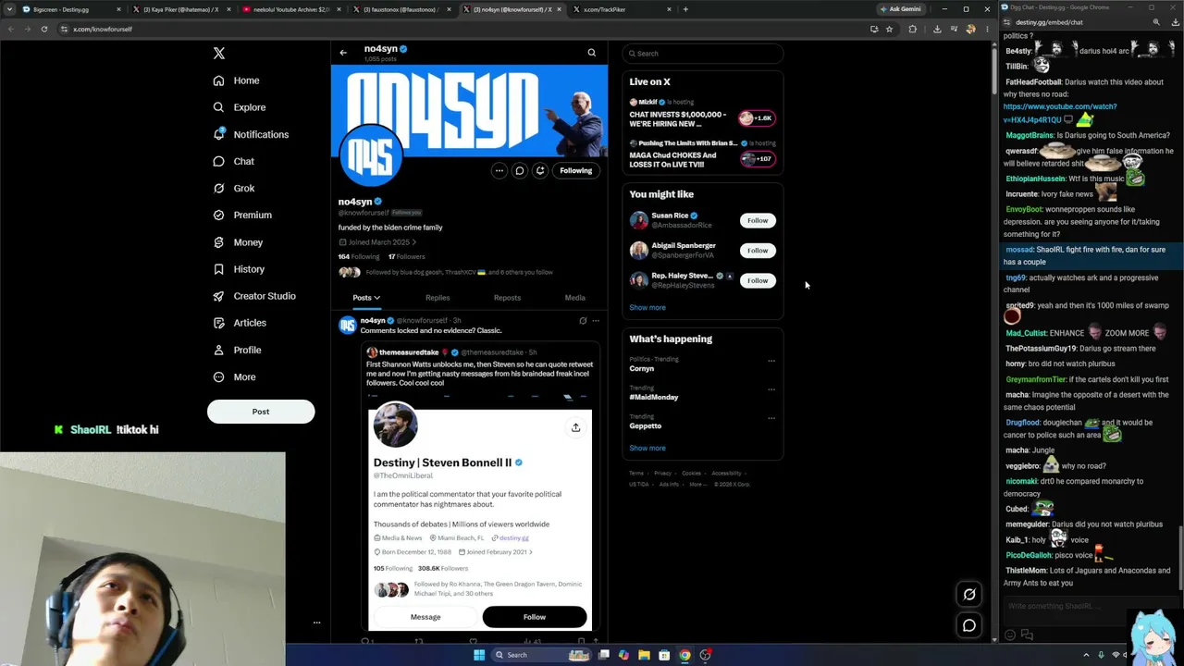The width and height of the screenshot is (1184, 666).
Task: Open Google Chrome from the taskbar
Action: click(684, 655)
